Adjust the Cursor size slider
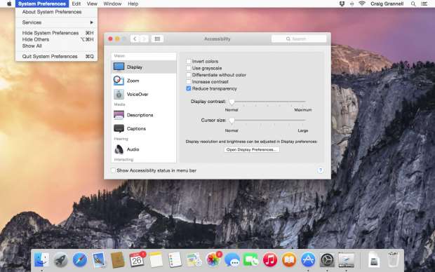 pyautogui.click(x=232, y=121)
